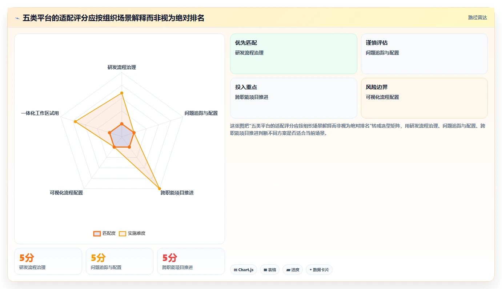The width and height of the screenshot is (502, 289).
Task: Click the description paragraph starting 这张图把
Action: (357, 129)
